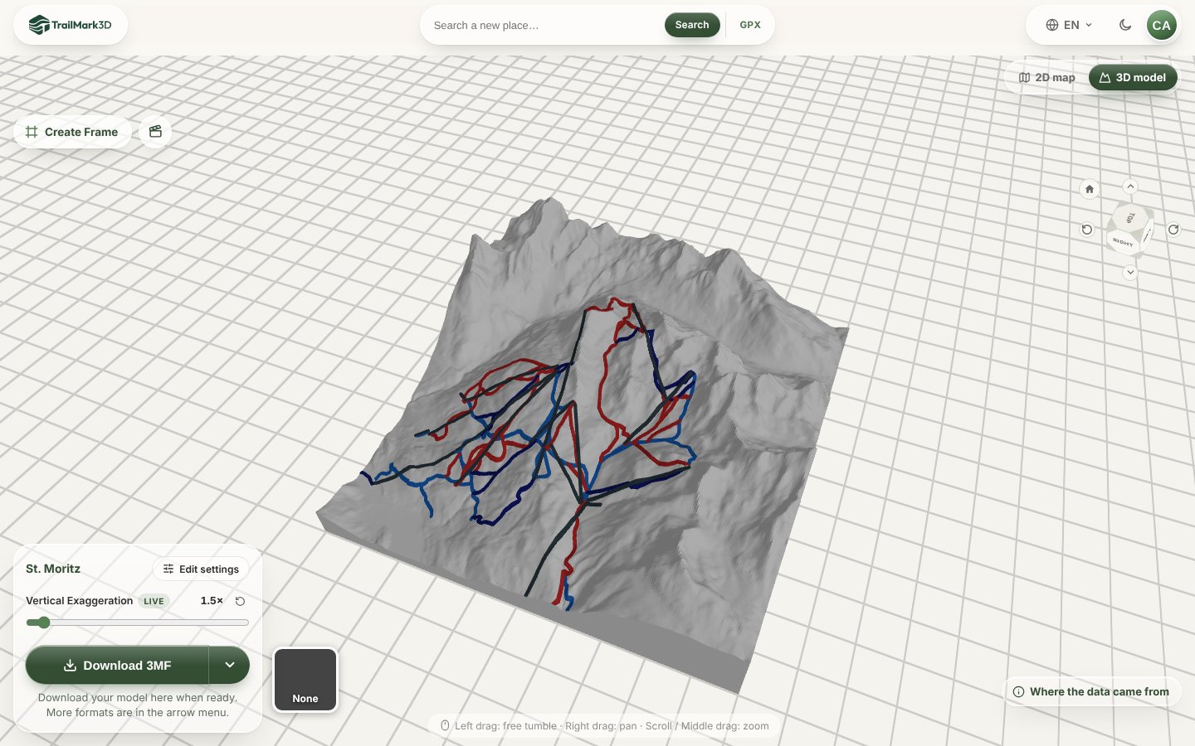Open the CA user avatar menu
Image resolution: width=1195 pixels, height=746 pixels.
(x=1162, y=25)
